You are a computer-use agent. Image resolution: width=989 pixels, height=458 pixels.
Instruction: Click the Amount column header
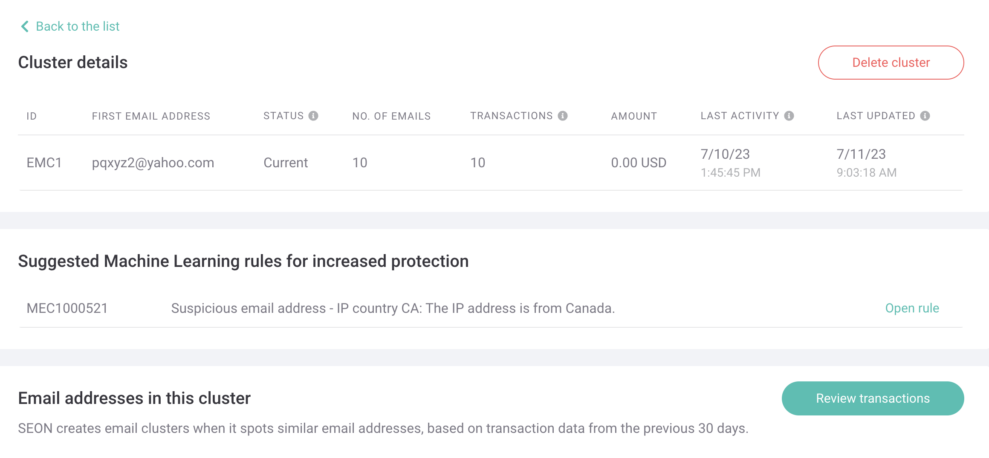tap(634, 116)
